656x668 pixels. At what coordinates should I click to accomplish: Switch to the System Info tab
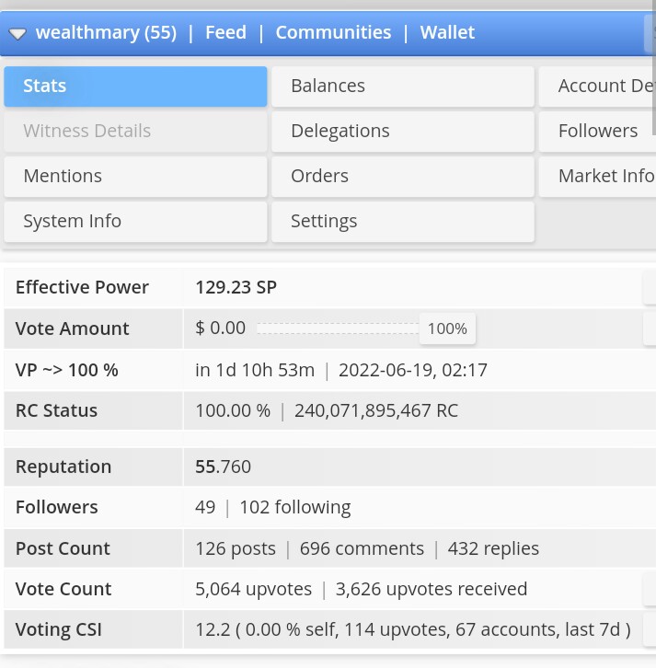pos(135,222)
